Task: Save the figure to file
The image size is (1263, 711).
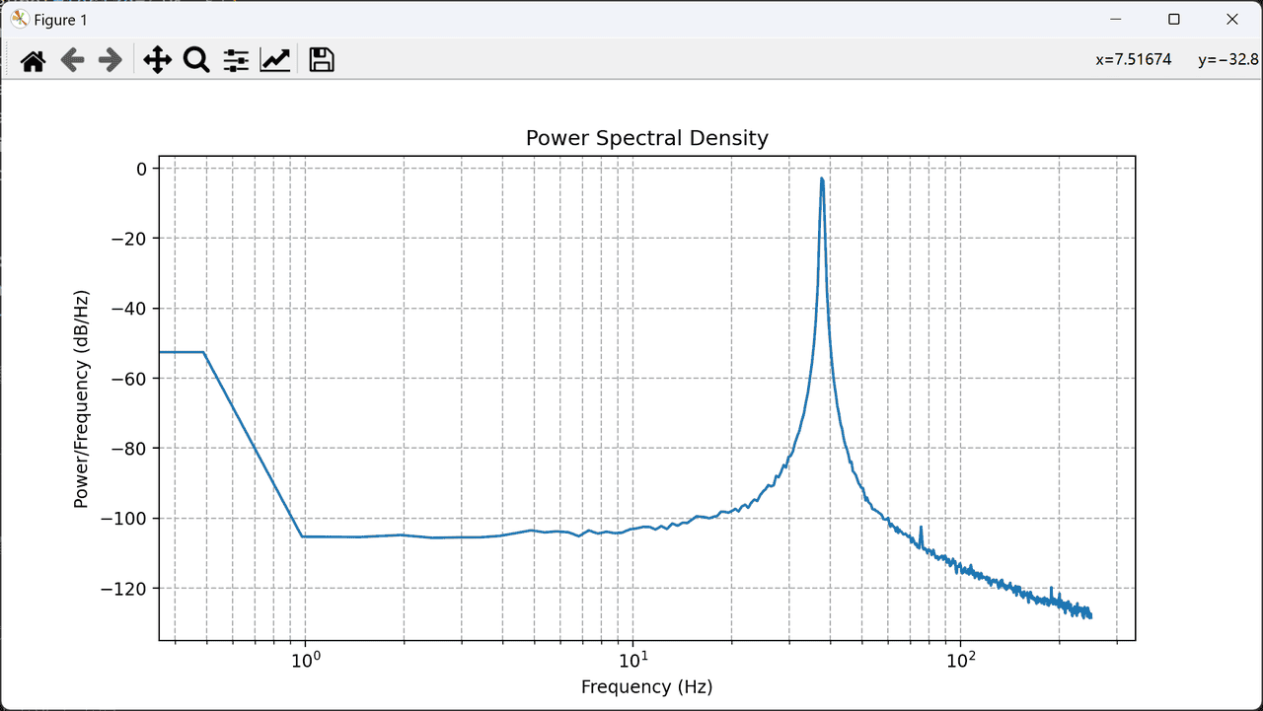Action: click(322, 60)
